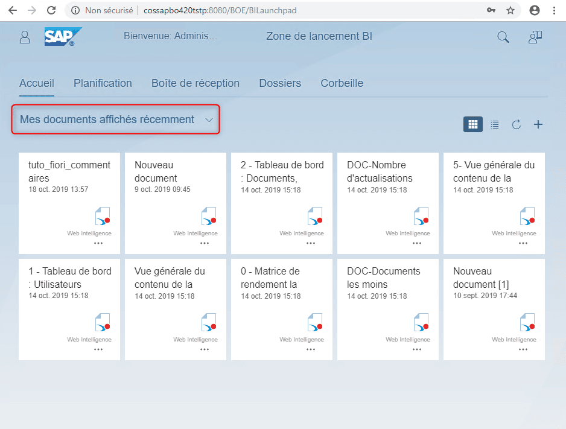Reload the page in browser
This screenshot has width=566, height=429.
tap(51, 10)
